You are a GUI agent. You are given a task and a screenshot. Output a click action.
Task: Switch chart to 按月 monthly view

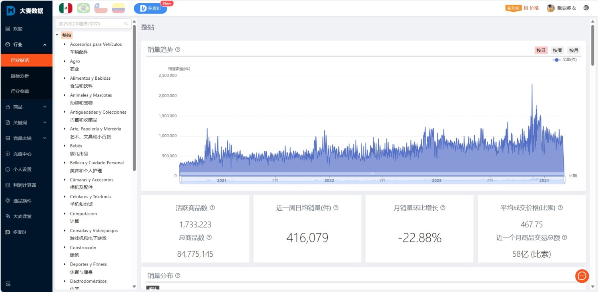tap(574, 50)
